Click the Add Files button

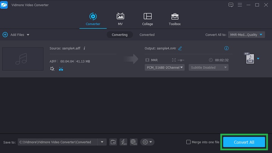tap(16, 35)
